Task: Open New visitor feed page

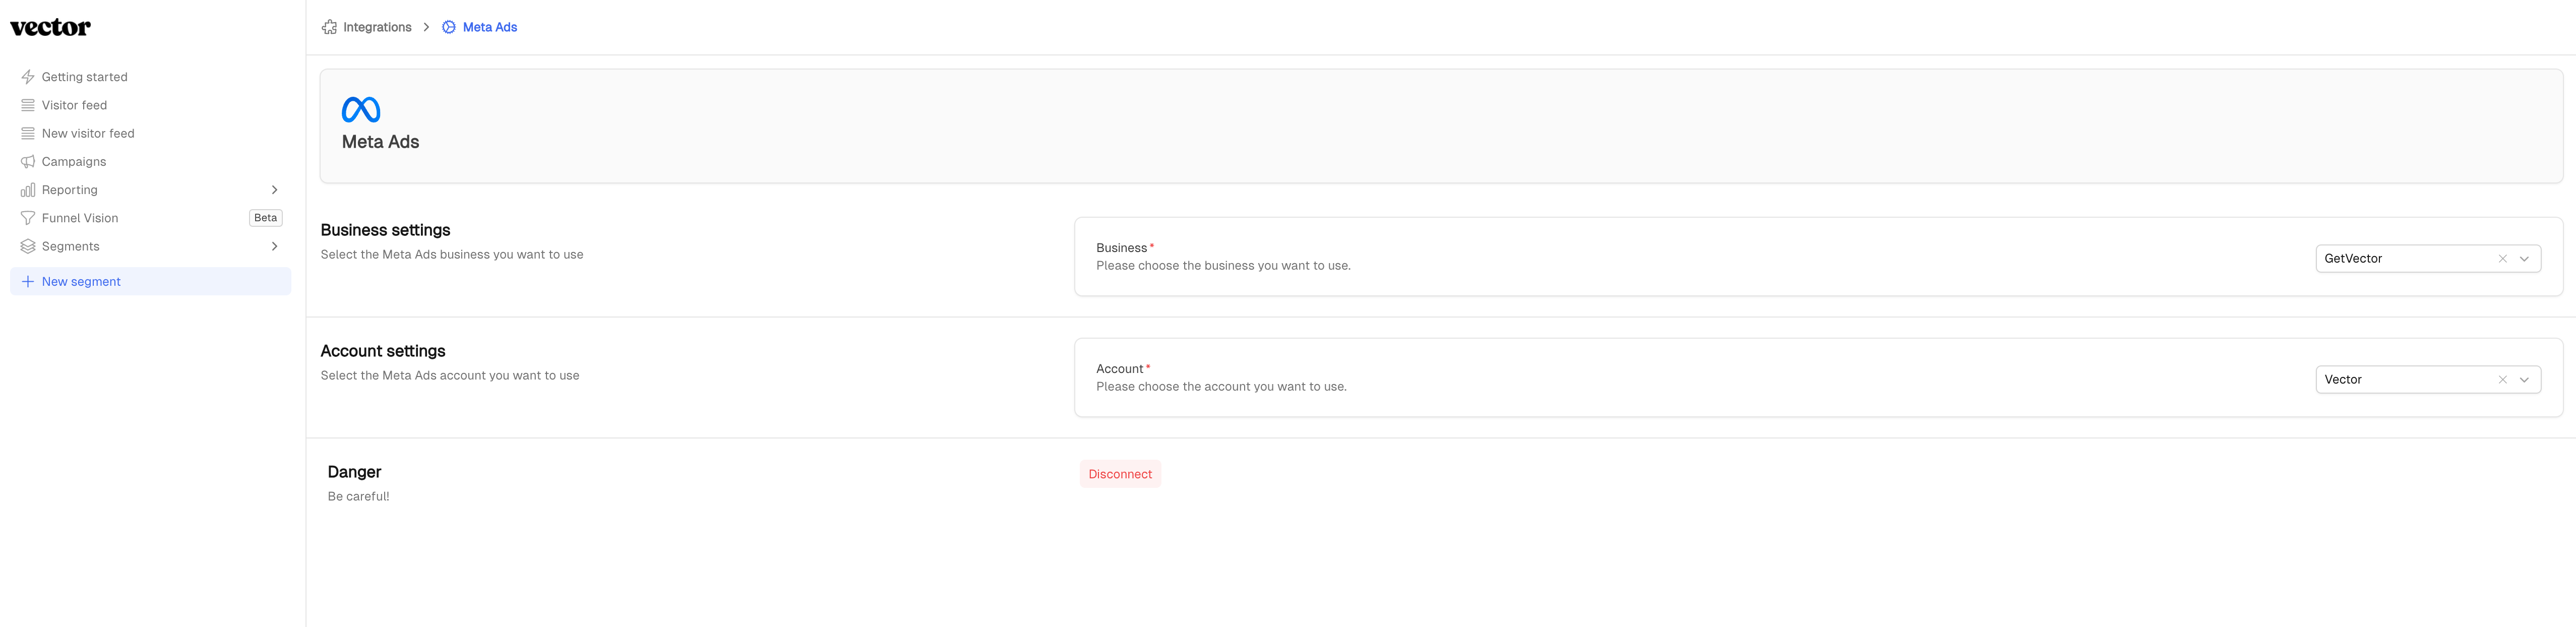Action: [88, 133]
